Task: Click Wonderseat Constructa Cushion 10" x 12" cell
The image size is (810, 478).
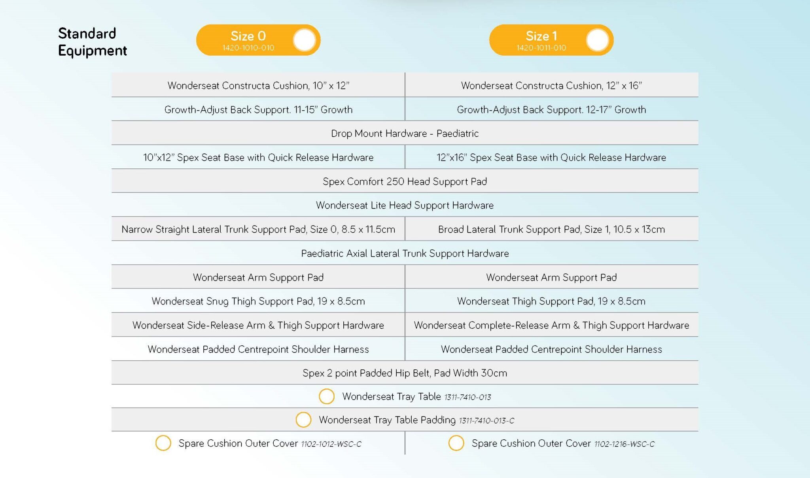Action: coord(258,85)
